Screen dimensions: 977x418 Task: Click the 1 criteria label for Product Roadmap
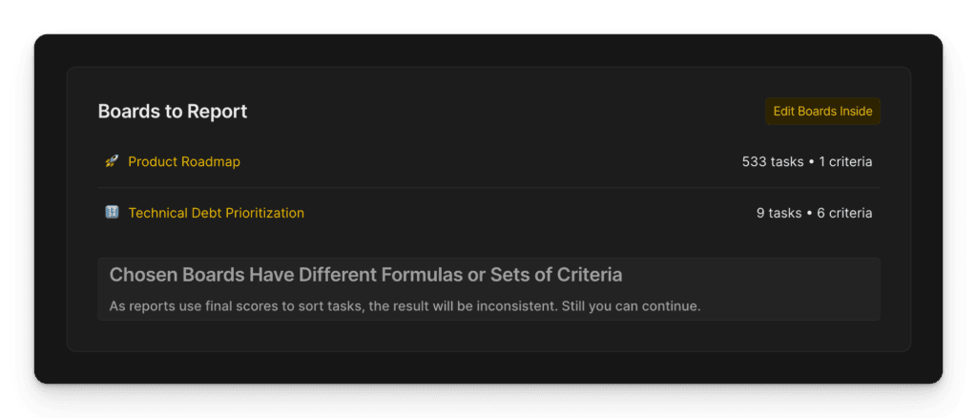[845, 162]
